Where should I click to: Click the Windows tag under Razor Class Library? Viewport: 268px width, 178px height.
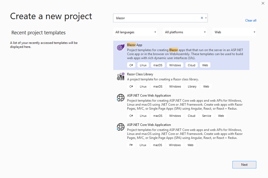pos(175,86)
